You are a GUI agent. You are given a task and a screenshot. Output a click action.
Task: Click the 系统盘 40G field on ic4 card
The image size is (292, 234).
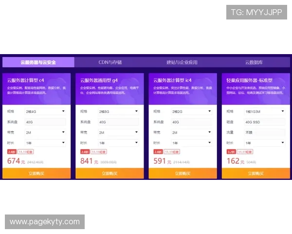[x=191, y=122]
